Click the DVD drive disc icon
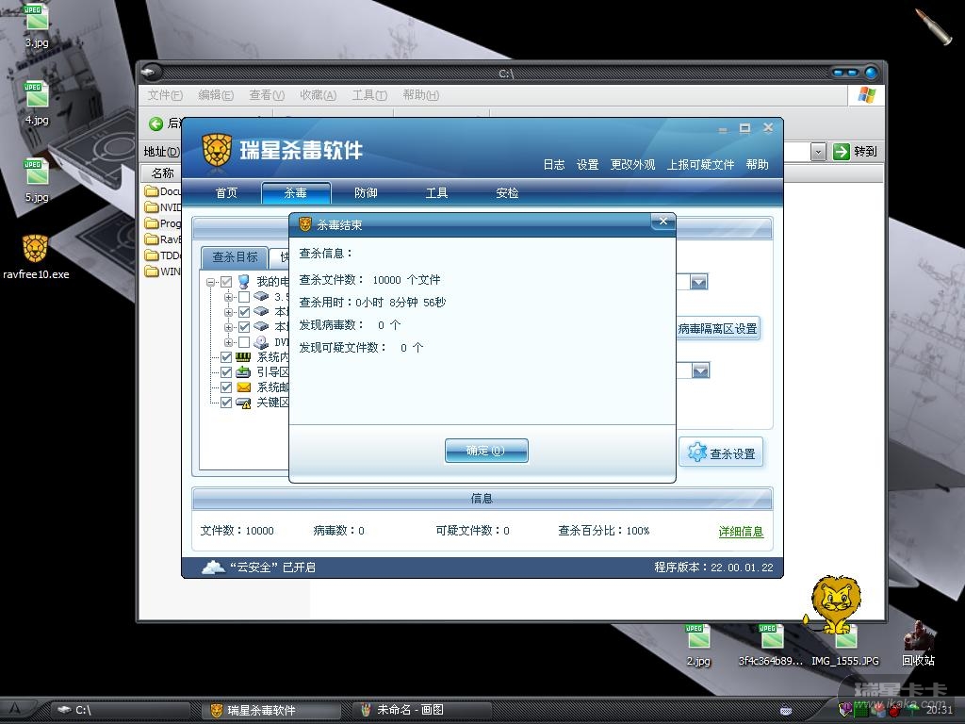 pos(261,342)
